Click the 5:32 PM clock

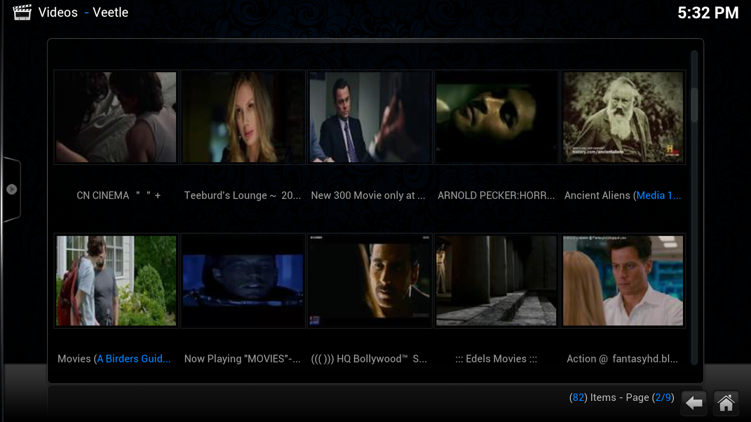708,13
